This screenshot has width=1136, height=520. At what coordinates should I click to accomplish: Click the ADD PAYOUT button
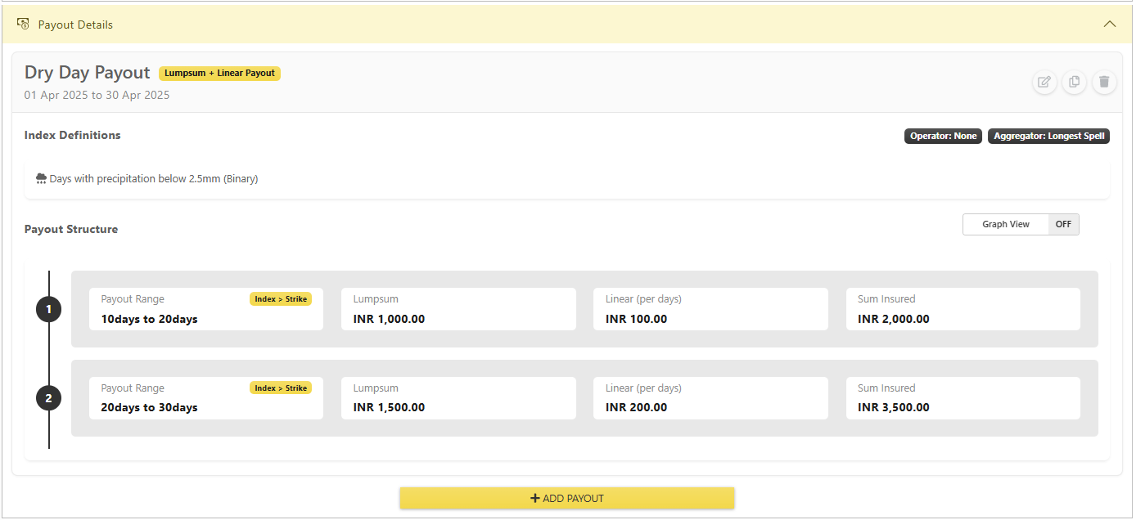567,498
